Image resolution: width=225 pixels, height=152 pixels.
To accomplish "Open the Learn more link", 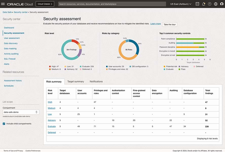I will [x=155, y=24].
